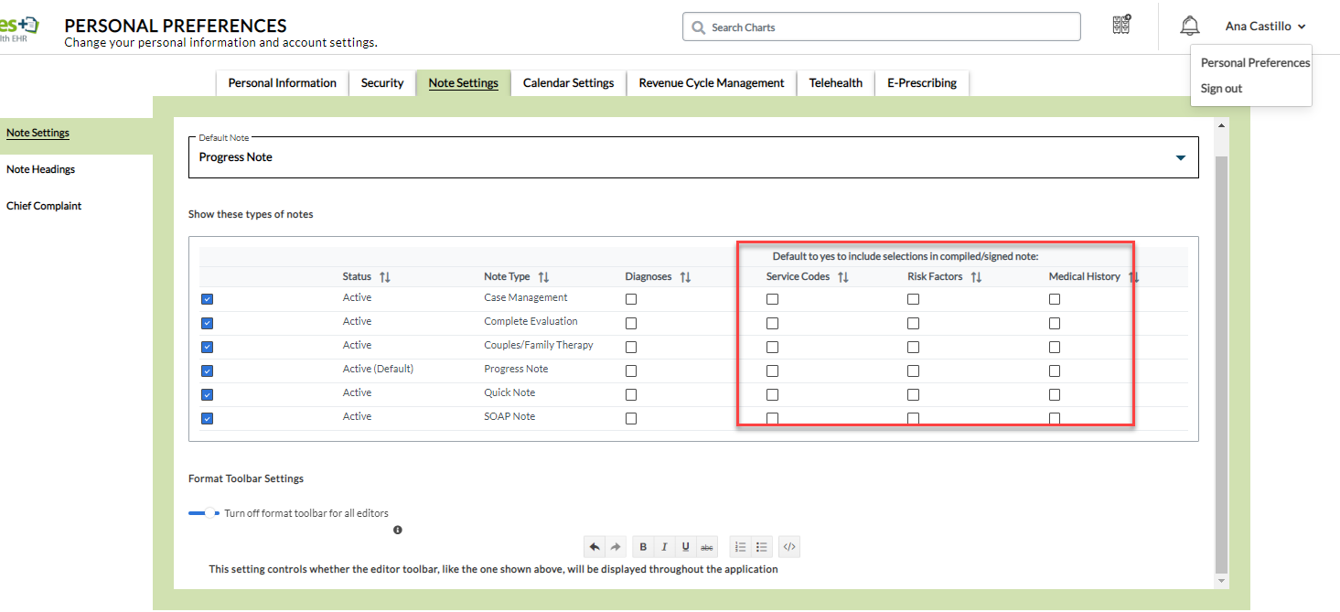Click Sign out in the user menu

pyautogui.click(x=1221, y=89)
